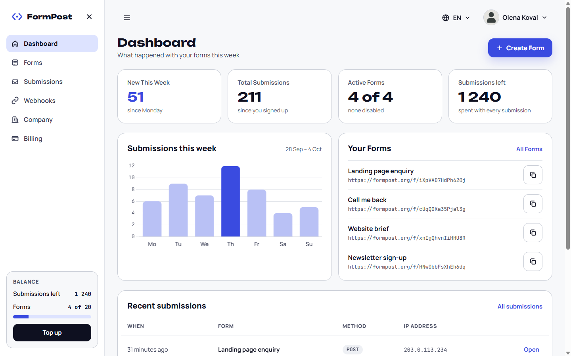Open the Company page in sidebar
Image resolution: width=571 pixels, height=356 pixels.
click(52, 119)
